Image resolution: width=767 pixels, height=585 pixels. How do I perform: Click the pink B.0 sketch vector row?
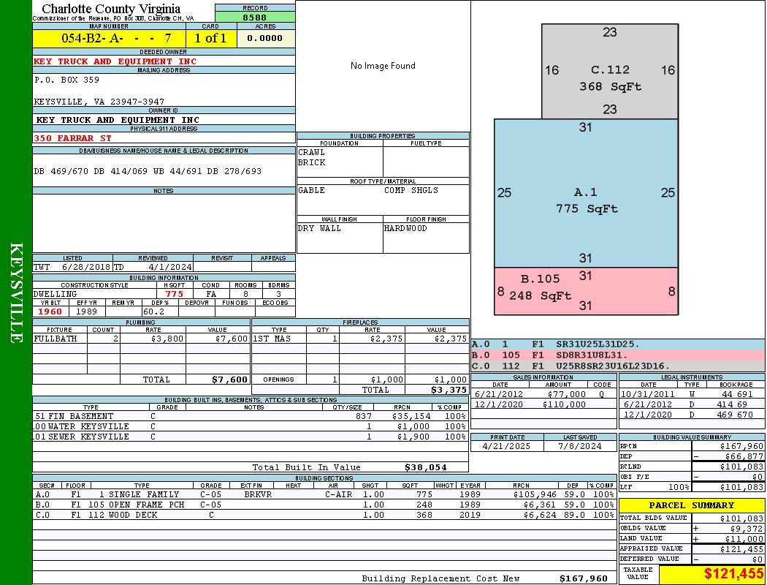(x=618, y=355)
